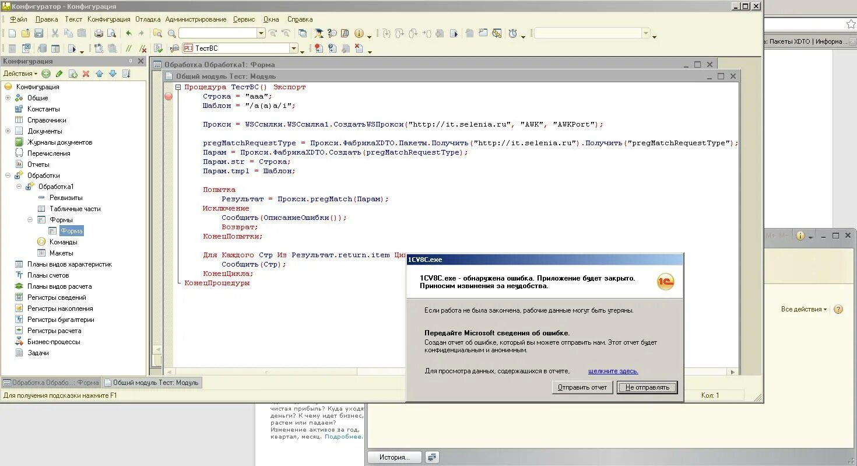The image size is (857, 466).
Task: Open the Действия dropdown menu
Action: 20,73
